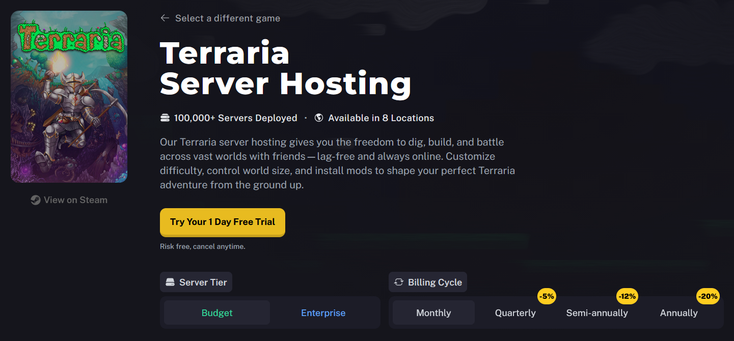Click the Terraria Server Hosting heading
The image size is (734, 341).
pos(285,68)
